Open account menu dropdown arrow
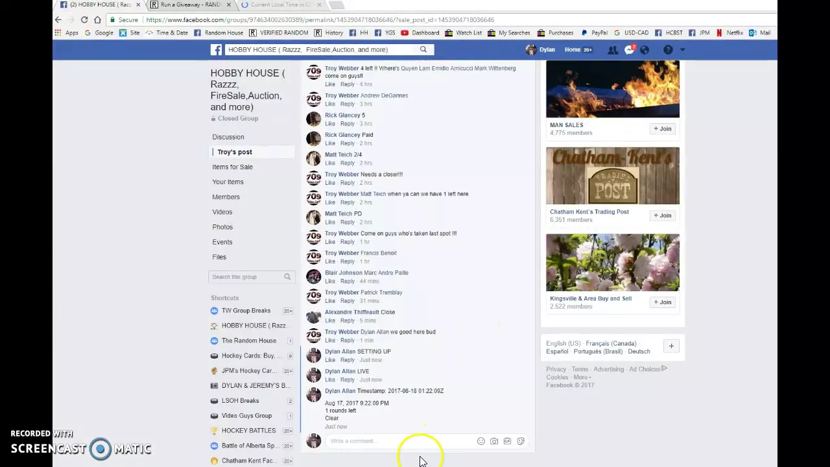Viewport: 830px width, 467px height. click(682, 50)
